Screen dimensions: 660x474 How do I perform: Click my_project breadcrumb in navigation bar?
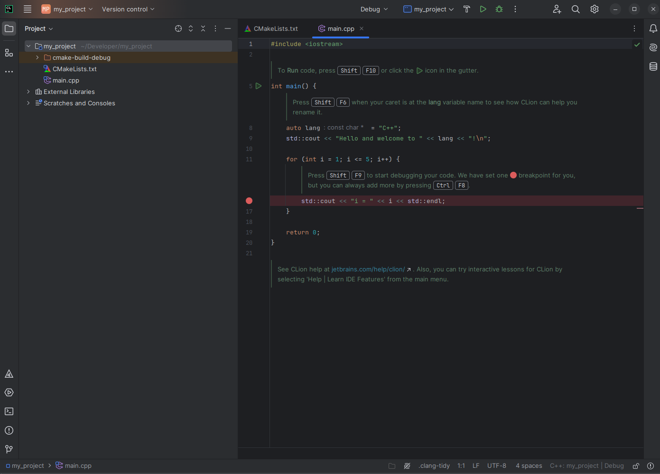pyautogui.click(x=25, y=466)
